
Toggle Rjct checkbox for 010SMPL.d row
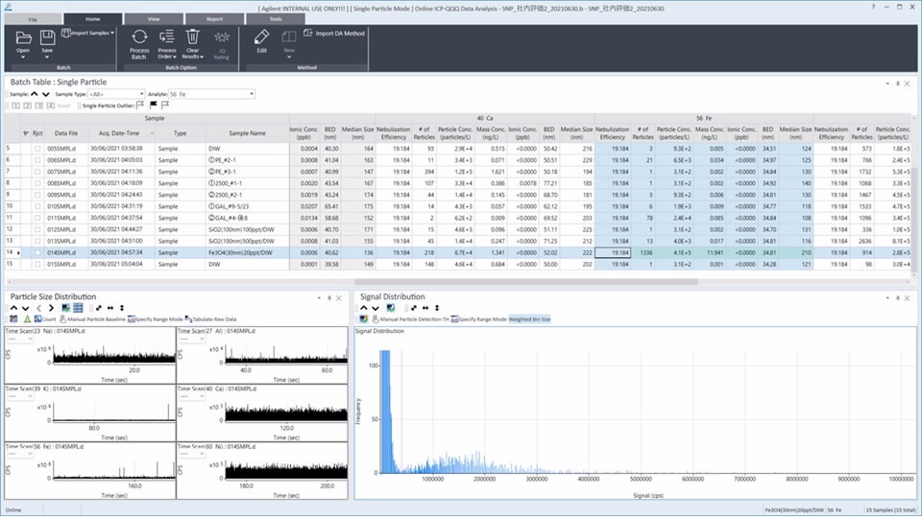[37, 206]
